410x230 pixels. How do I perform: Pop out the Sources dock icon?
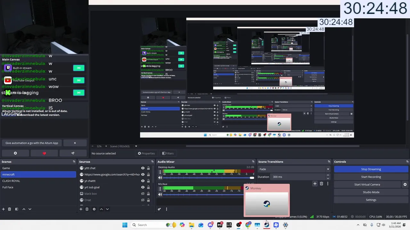[x=152, y=162]
